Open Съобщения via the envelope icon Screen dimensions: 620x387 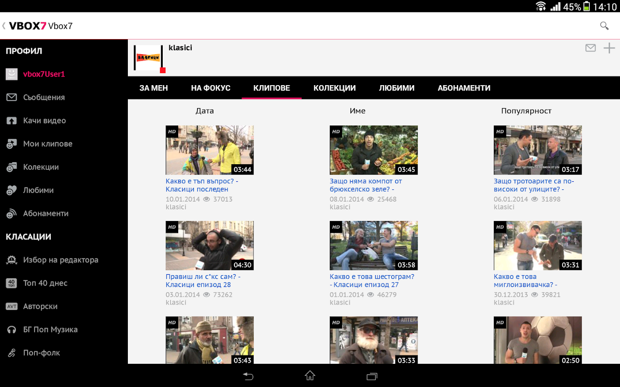[12, 97]
